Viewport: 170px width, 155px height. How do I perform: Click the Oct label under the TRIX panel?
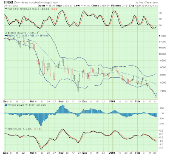(x=32, y=153)
